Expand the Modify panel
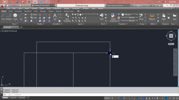The height and width of the screenshot is (100, 179). point(41,24)
